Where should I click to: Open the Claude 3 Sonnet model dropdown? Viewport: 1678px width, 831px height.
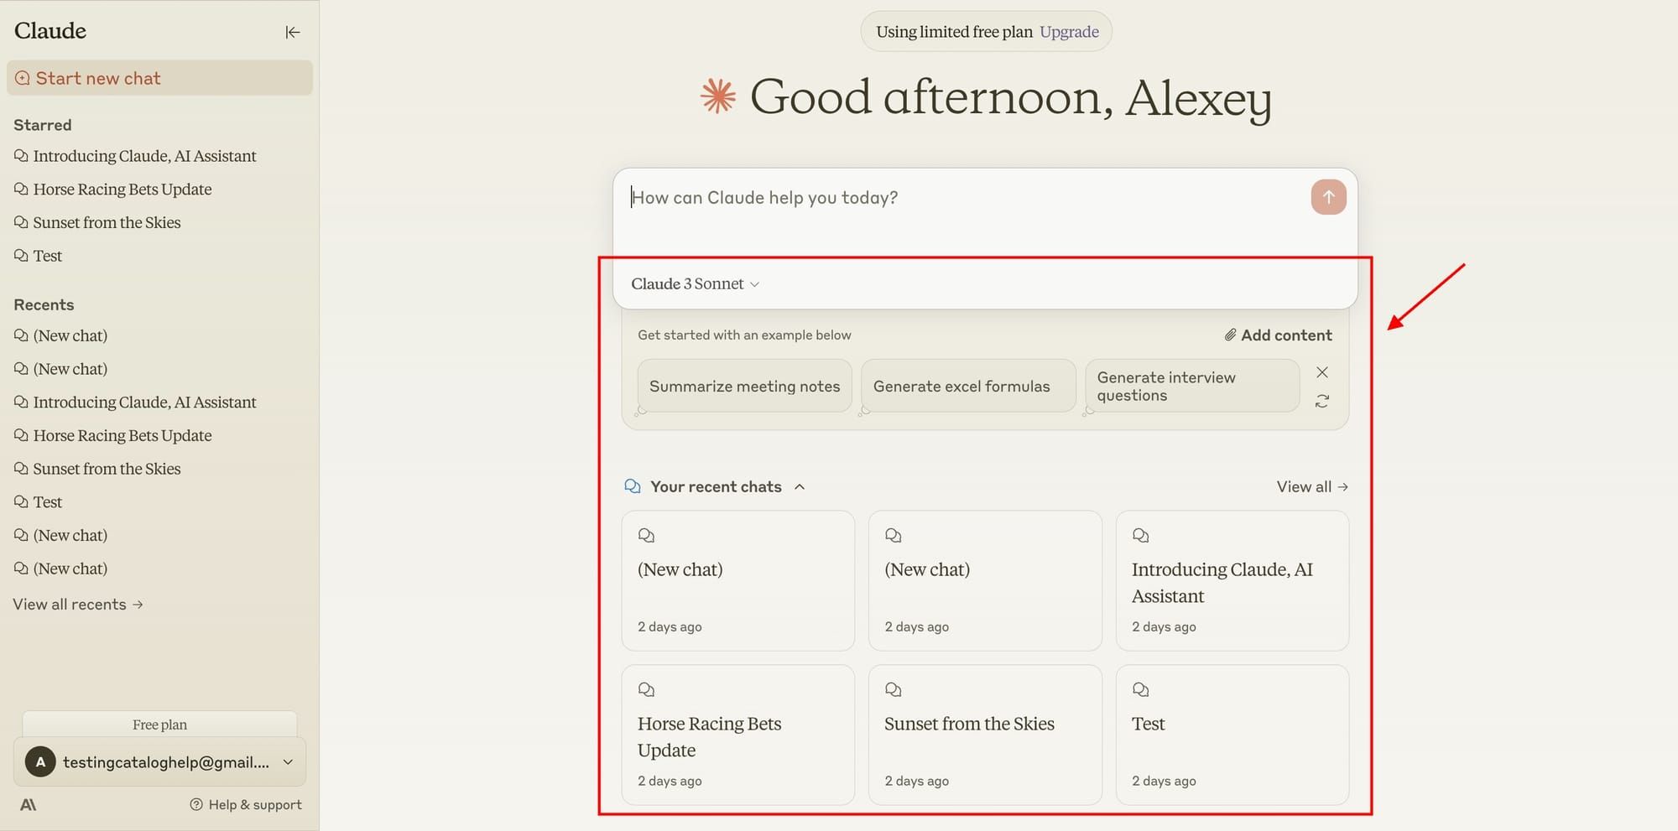[694, 283]
